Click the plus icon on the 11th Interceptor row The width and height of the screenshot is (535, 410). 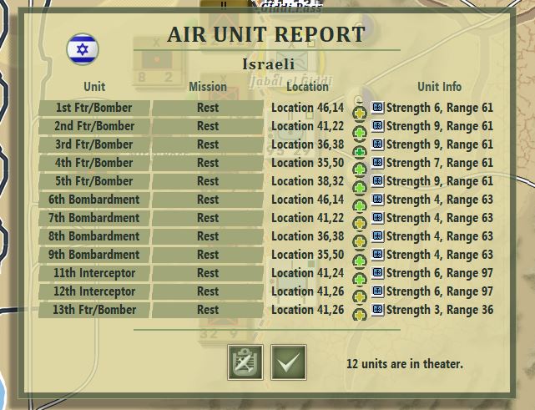pyautogui.click(x=359, y=279)
